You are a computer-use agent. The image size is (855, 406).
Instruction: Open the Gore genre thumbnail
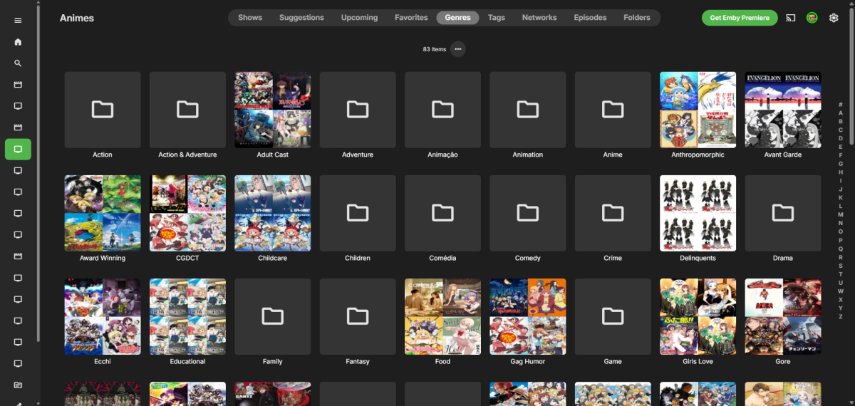pos(783,316)
